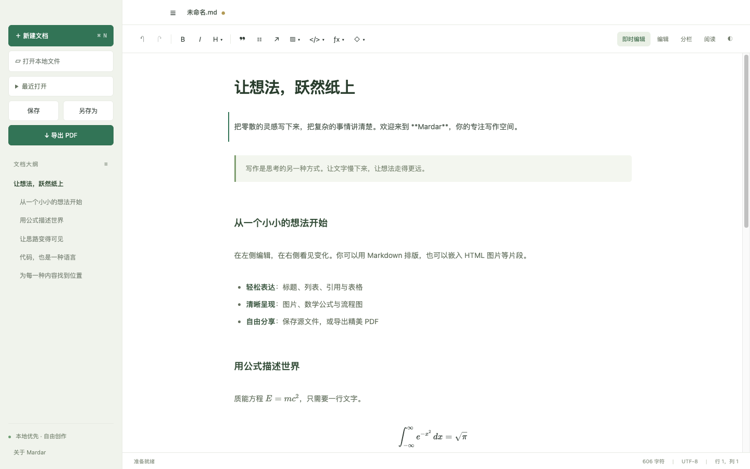The height and width of the screenshot is (469, 750).
Task: Insert a list with the list icon
Action: (259, 39)
